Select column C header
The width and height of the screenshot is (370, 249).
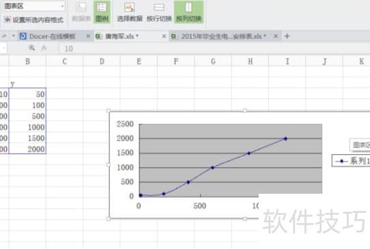[64, 61]
